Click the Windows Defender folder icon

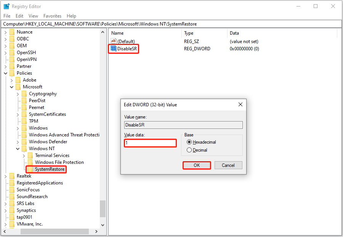click(24, 142)
